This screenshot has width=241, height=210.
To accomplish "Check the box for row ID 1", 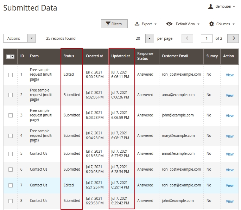I will pyautogui.click(x=11, y=75).
